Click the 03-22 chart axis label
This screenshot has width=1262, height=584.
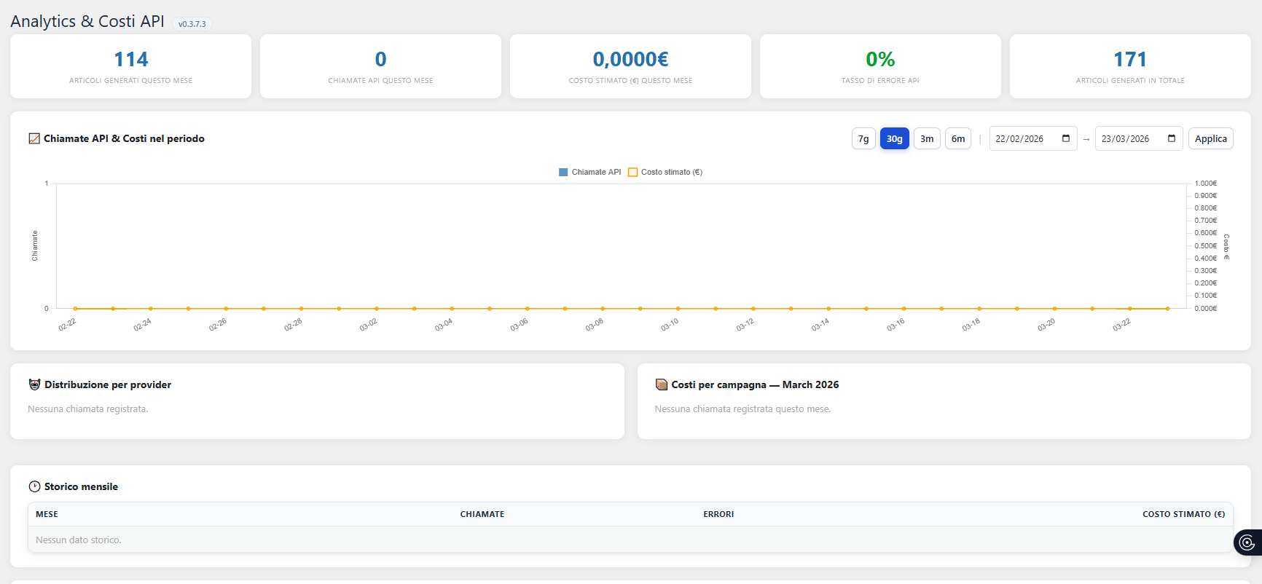point(1121,325)
